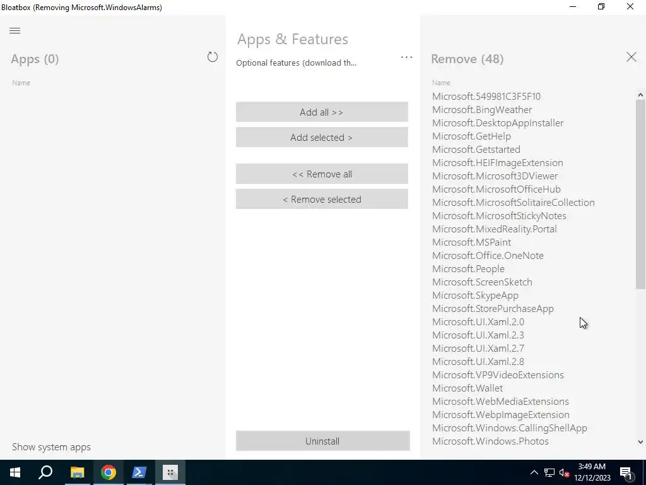This screenshot has width=646, height=485.
Task: Open File Explorer from the taskbar
Action: [x=77, y=472]
